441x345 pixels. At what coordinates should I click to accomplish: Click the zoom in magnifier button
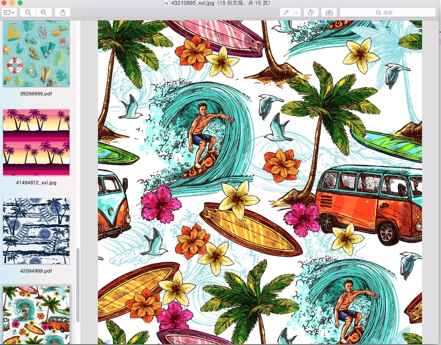44,13
